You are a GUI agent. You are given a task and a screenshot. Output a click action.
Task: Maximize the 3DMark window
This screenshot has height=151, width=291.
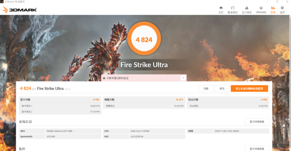pyautogui.click(x=277, y=2)
